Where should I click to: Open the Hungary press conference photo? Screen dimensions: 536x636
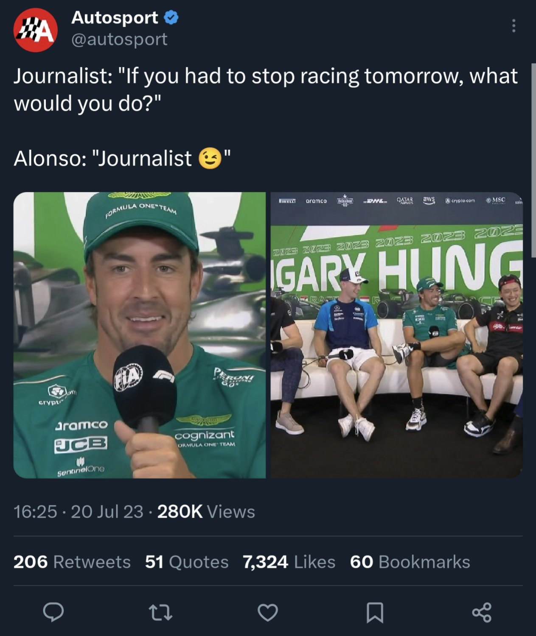[397, 335]
